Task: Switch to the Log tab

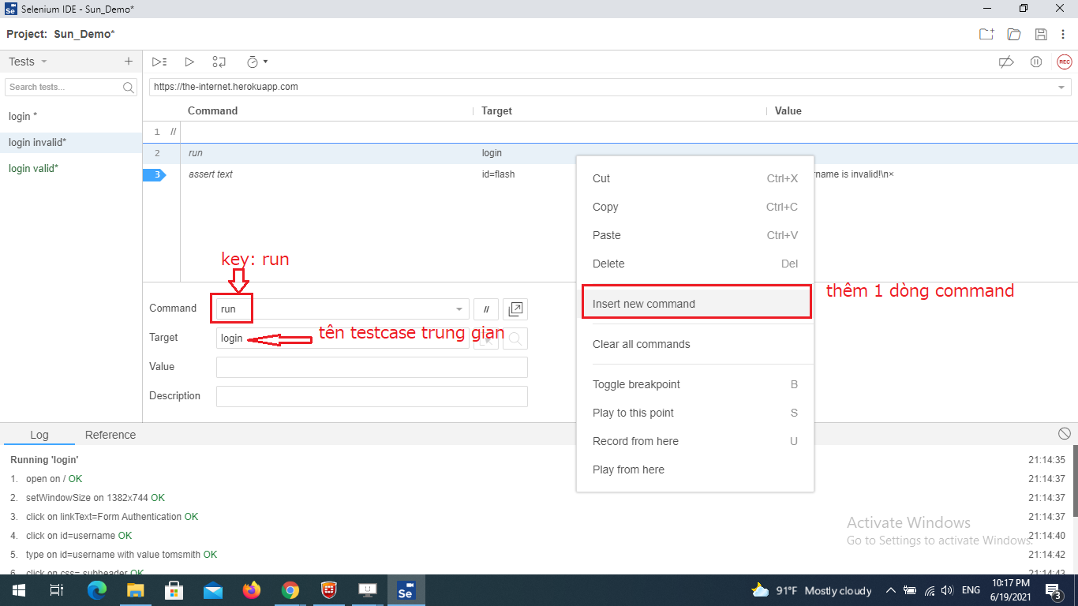Action: tap(39, 435)
